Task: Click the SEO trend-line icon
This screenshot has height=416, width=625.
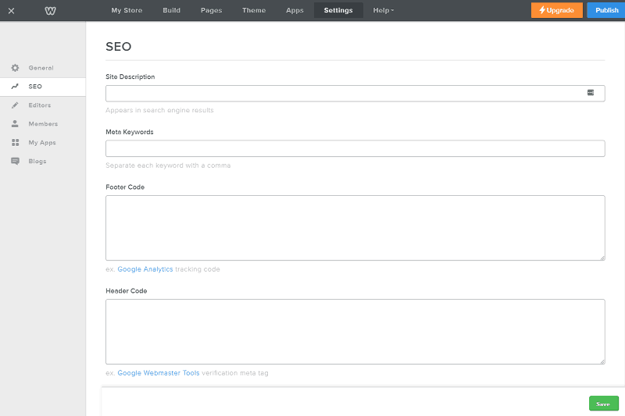Action: [x=15, y=87]
